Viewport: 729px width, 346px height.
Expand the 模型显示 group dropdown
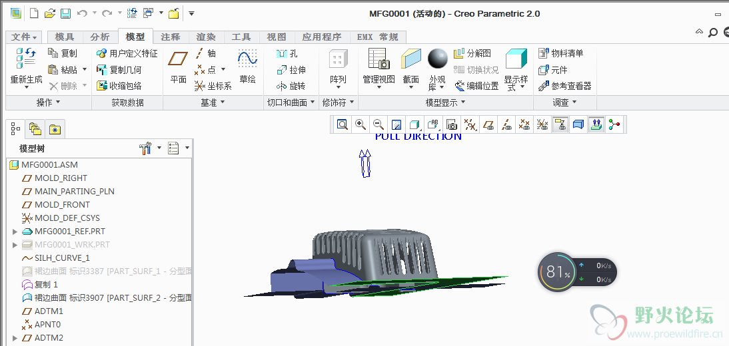(x=446, y=102)
